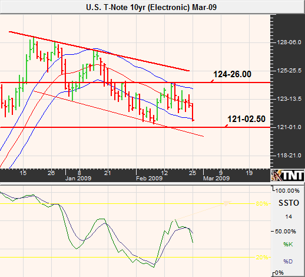Screen dimensions: 305x277
Task: Click the 121-02.50 support label
Action: click(246, 119)
